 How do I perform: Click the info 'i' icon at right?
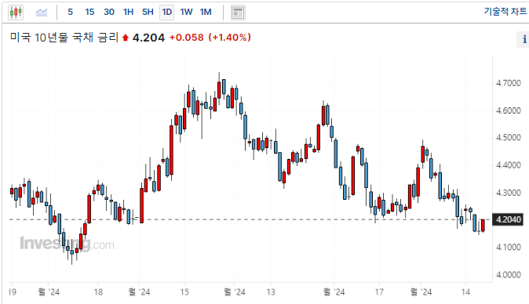[x=524, y=39]
